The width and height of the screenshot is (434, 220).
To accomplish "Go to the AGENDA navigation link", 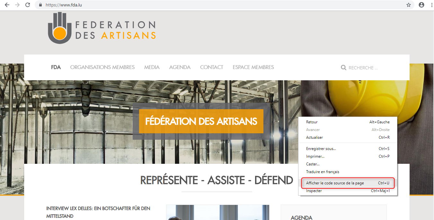I will (x=180, y=67).
